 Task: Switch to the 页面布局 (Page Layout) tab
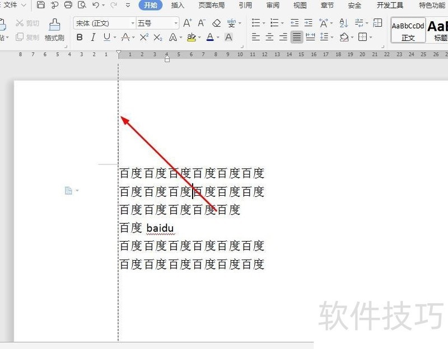[x=212, y=6]
